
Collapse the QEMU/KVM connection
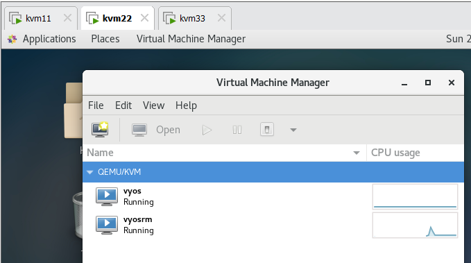(89, 172)
